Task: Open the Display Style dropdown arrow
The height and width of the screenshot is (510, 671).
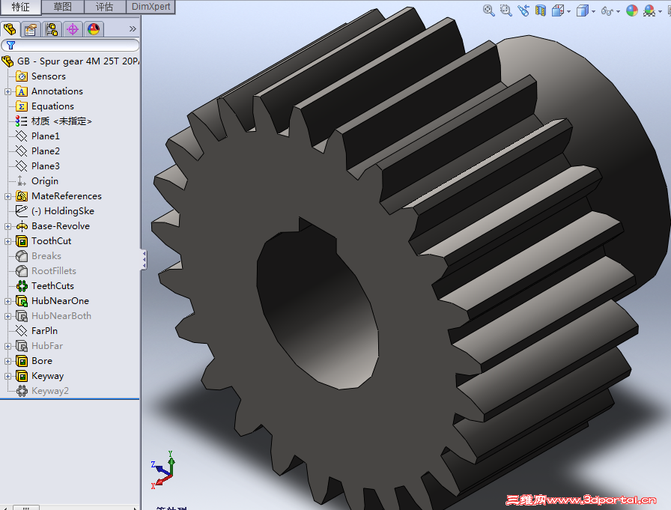Action: (594, 11)
